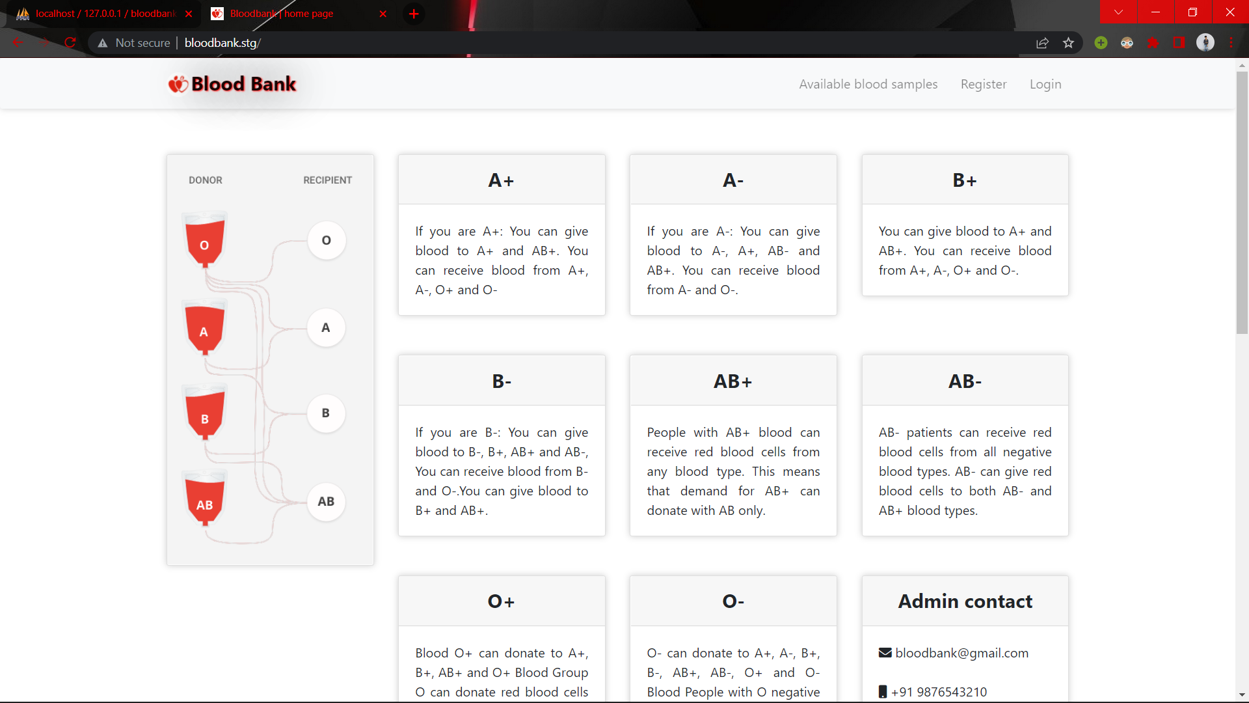Screen dimensions: 1249x703
Task: Go to the Register page
Action: [x=983, y=84]
